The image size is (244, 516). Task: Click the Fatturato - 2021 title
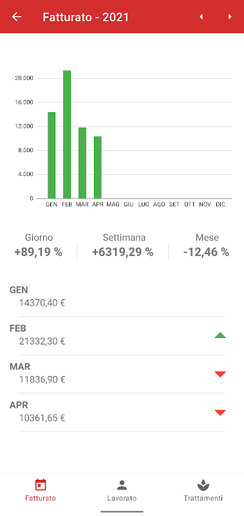[x=86, y=17]
